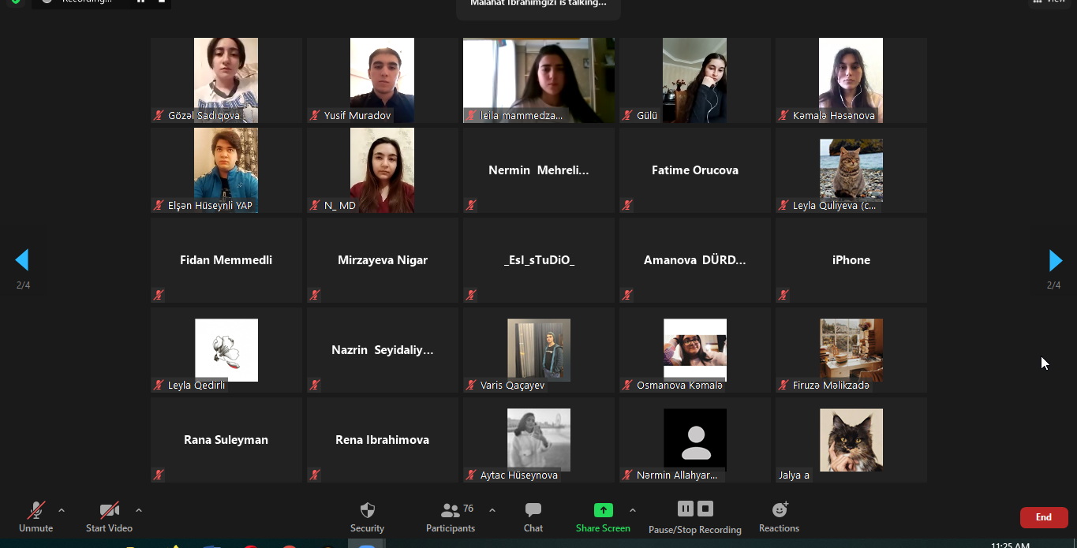Click Jalya a's cat profile picture
Viewport: 1077px width, 548px height.
[851, 440]
